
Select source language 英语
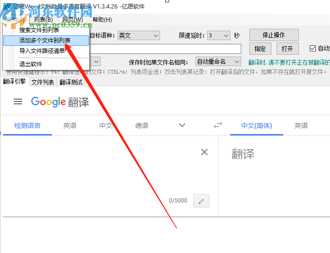70,126
